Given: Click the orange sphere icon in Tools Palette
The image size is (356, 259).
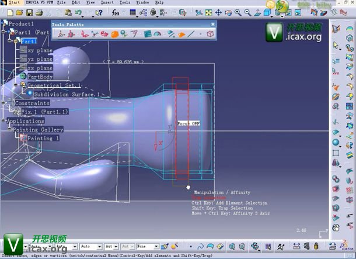Looking at the screenshot, I should pos(114,34).
